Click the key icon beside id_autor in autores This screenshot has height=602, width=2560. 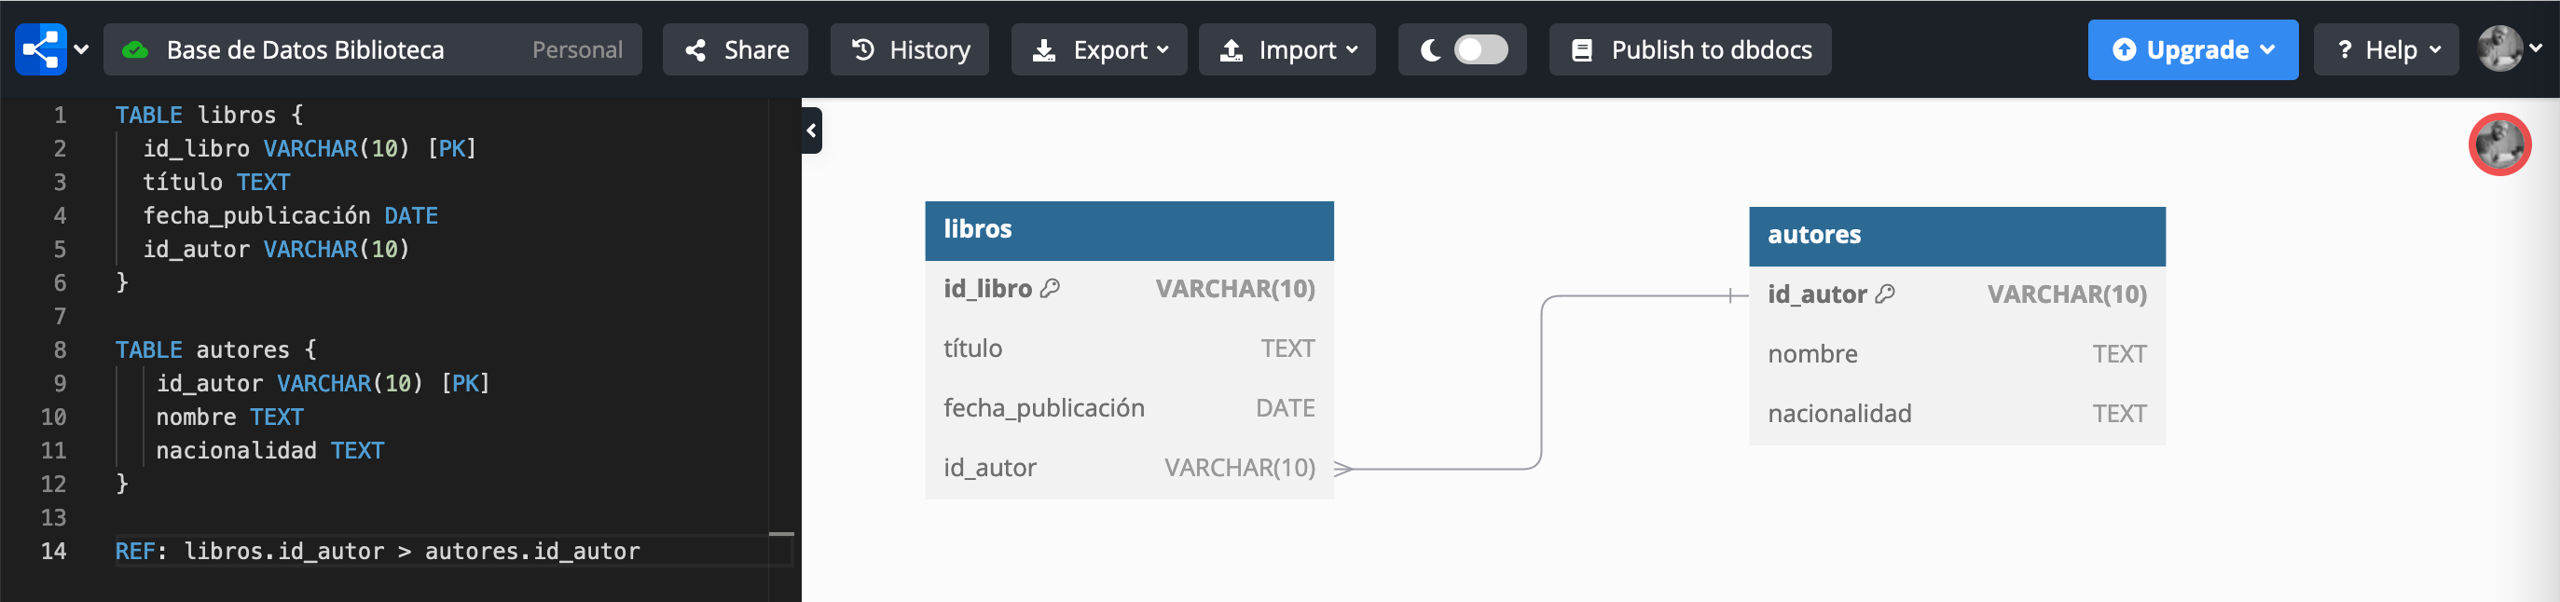point(1884,295)
